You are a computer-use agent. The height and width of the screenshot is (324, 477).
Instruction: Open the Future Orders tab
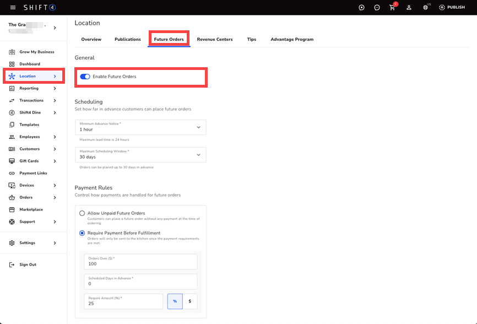(169, 39)
